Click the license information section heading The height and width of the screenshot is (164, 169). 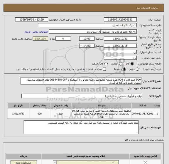(144, 140)
